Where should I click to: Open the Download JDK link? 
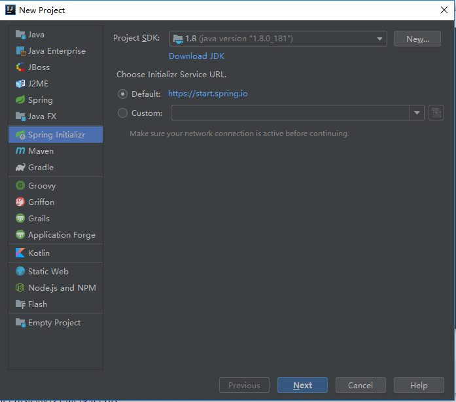click(x=196, y=56)
